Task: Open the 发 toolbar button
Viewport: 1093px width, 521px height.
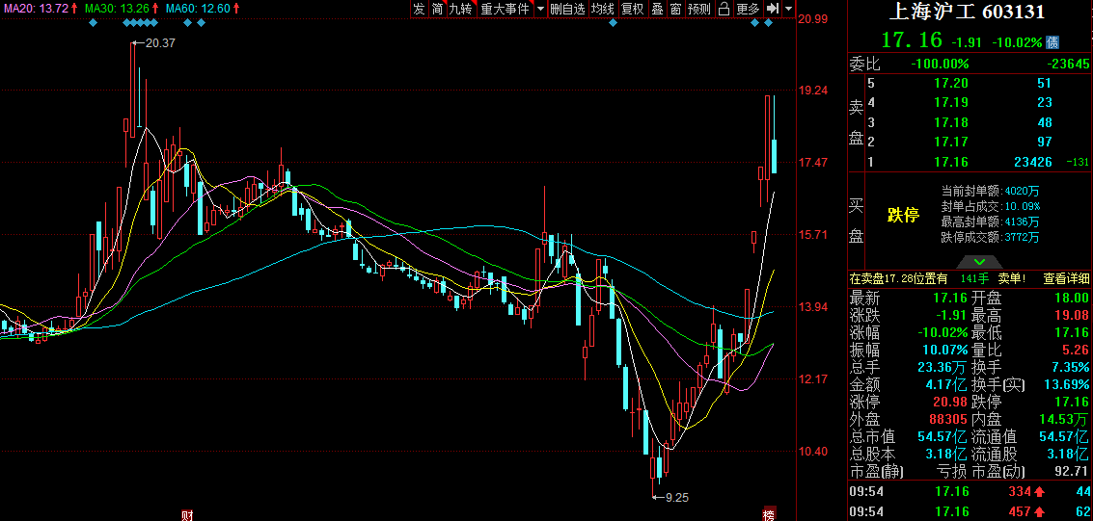Action: tap(419, 9)
